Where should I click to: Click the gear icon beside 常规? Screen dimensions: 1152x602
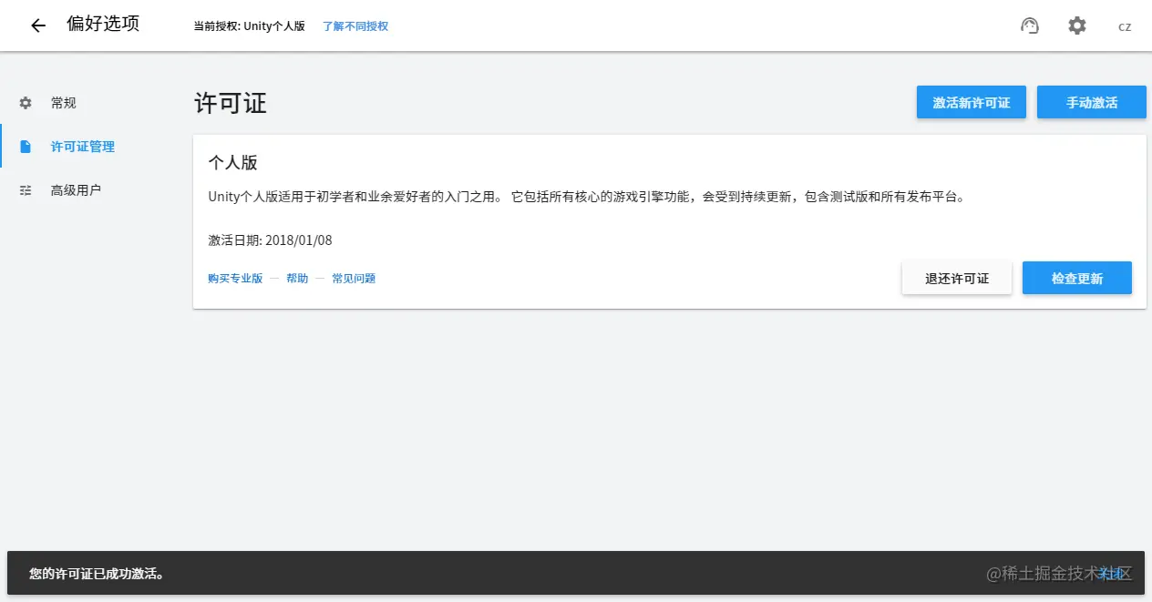[26, 103]
